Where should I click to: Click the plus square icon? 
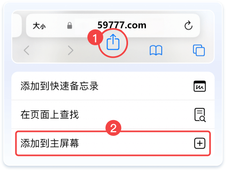coord(200,143)
